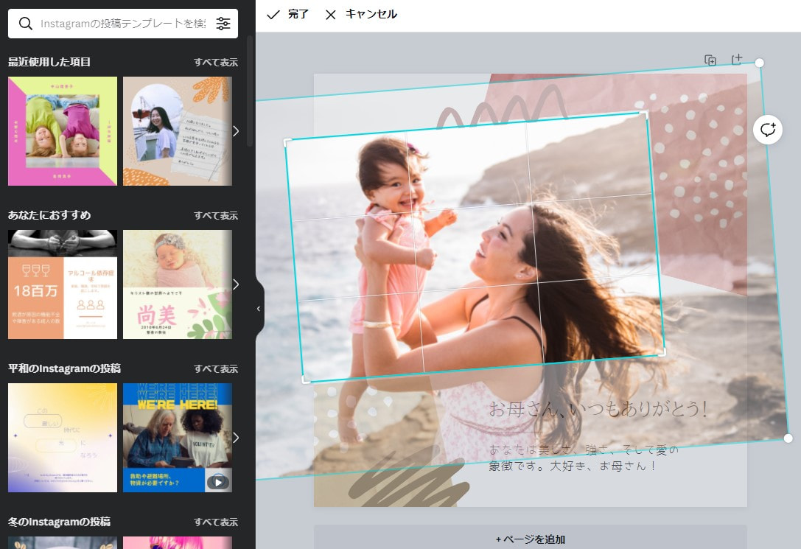Screen dimensions: 801x549
Task: Click play icon on WE'RE HERE template
Action: coord(218,482)
